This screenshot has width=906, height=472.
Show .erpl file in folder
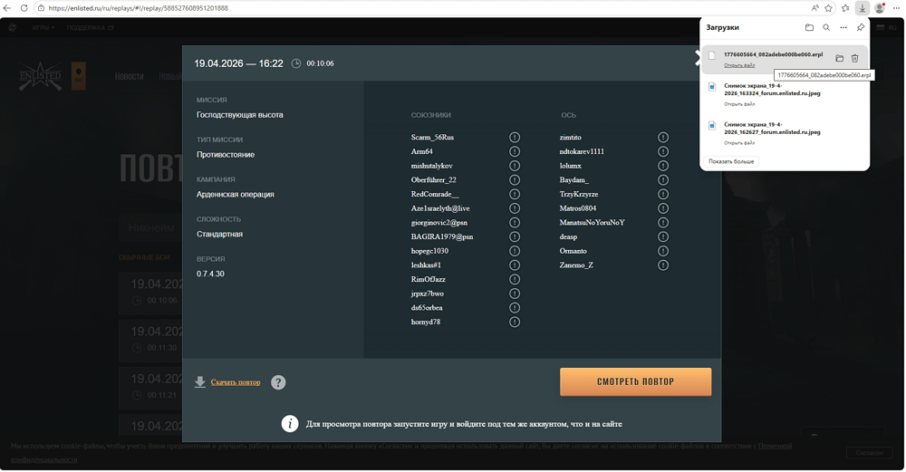click(839, 59)
